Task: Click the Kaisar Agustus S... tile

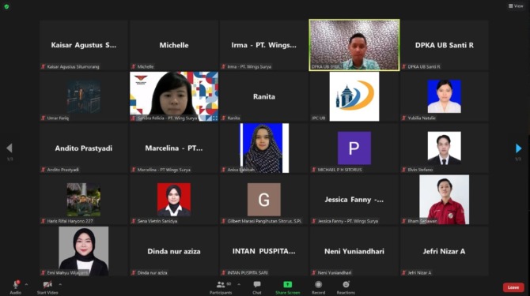Action: tap(84, 45)
